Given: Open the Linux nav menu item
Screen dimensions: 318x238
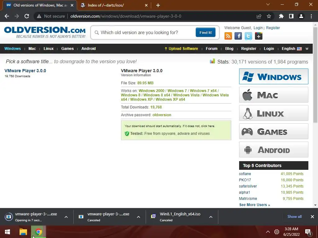Looking at the screenshot, I should pos(48,49).
